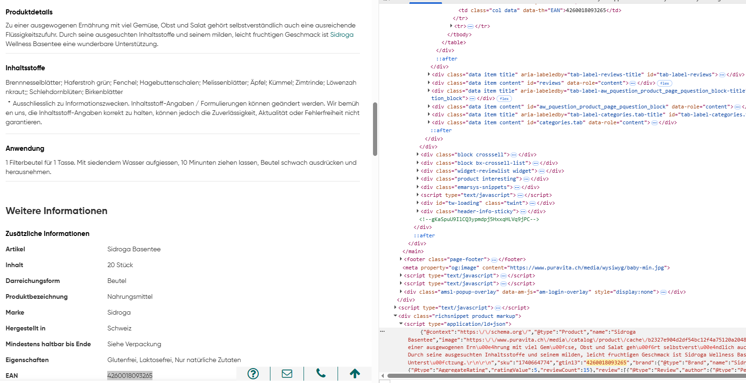
Task: Click the 'Beutel' Darreichungsform value
Action: point(117,281)
